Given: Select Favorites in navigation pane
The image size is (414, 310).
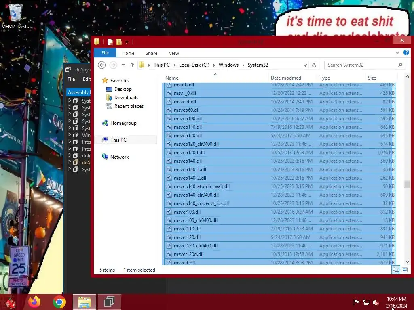Looking at the screenshot, I should [x=120, y=81].
